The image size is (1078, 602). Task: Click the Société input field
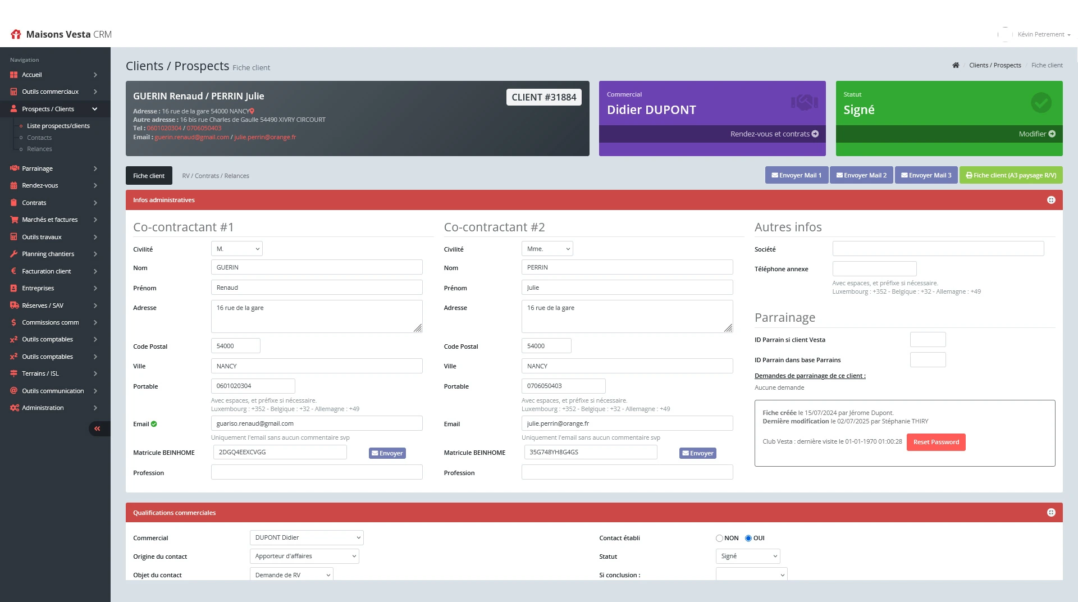(x=938, y=249)
